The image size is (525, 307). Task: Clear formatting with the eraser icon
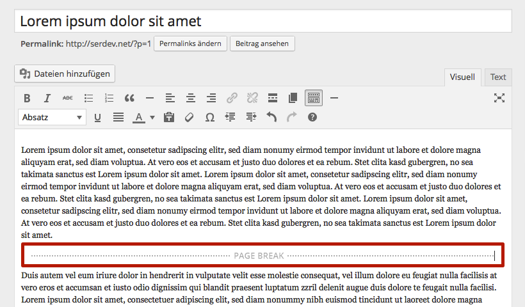(189, 118)
